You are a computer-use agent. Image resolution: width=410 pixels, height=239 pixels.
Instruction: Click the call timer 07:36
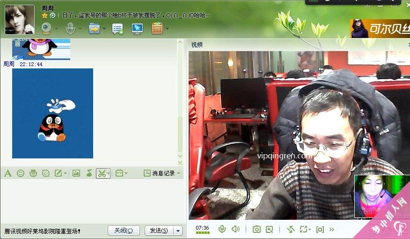(x=202, y=228)
